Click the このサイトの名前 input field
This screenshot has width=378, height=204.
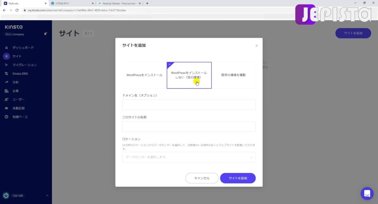tap(189, 127)
